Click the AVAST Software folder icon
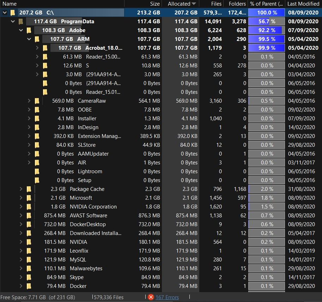Viewport: 322px width, 302px height. tap(29, 216)
